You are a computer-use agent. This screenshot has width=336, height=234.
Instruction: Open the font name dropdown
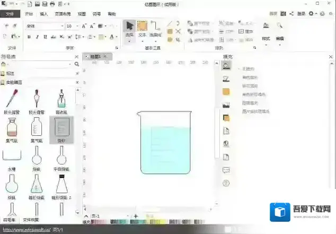click(x=62, y=25)
